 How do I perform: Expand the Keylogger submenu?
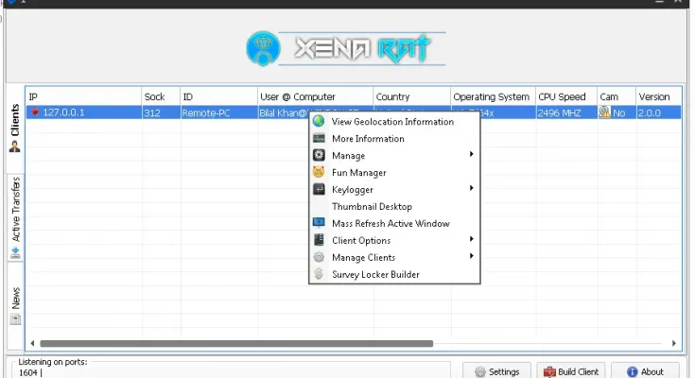(471, 190)
